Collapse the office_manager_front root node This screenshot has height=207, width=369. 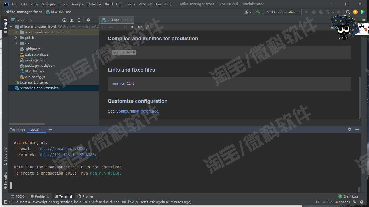[x=11, y=26]
